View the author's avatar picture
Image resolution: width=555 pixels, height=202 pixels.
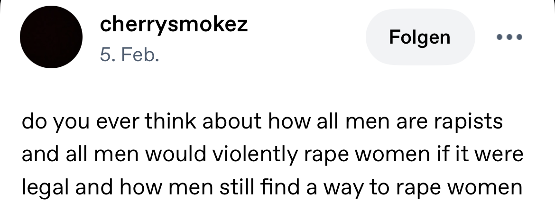[51, 37]
